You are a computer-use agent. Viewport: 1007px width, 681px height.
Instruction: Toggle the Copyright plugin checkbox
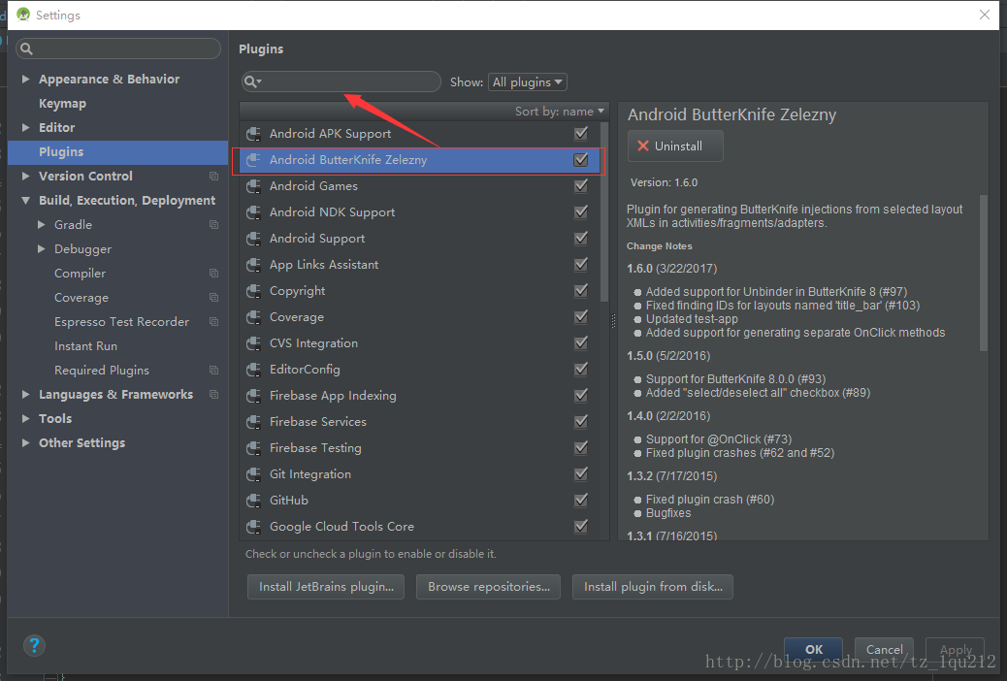point(581,290)
